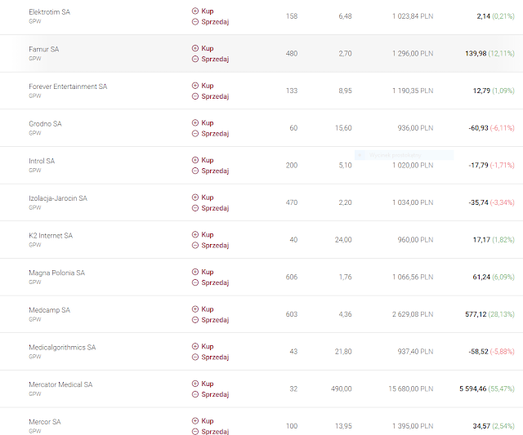
Task: Click Kup link for Introl SA
Action: (x=207, y=161)
